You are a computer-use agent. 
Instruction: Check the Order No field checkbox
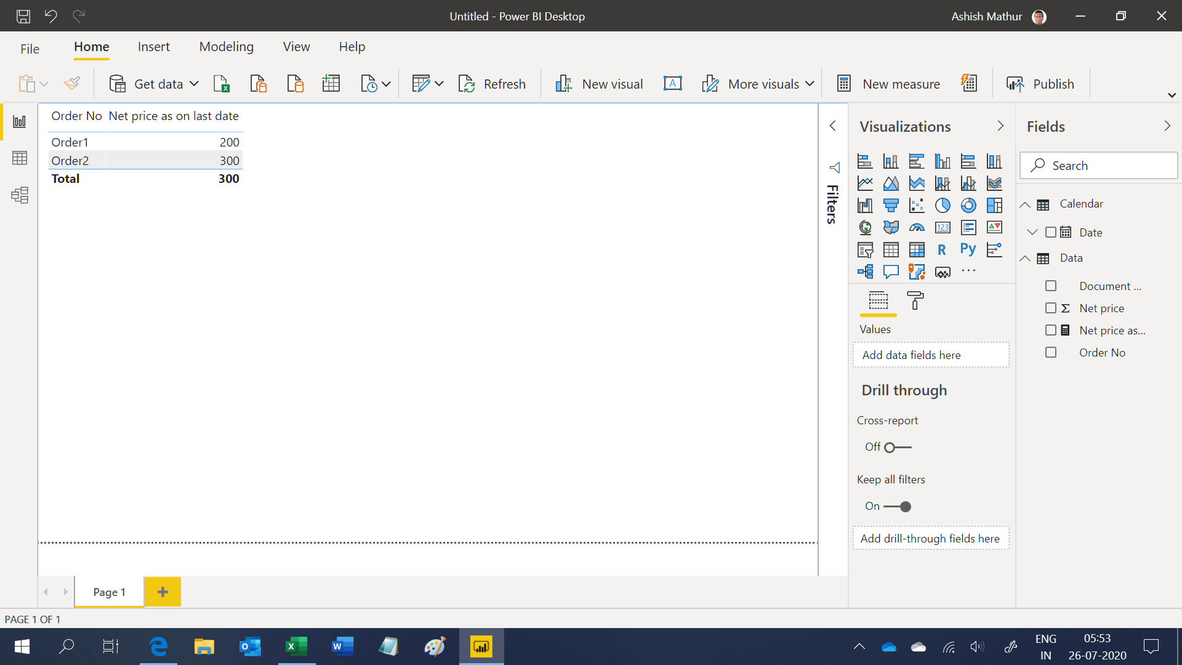[x=1051, y=352]
